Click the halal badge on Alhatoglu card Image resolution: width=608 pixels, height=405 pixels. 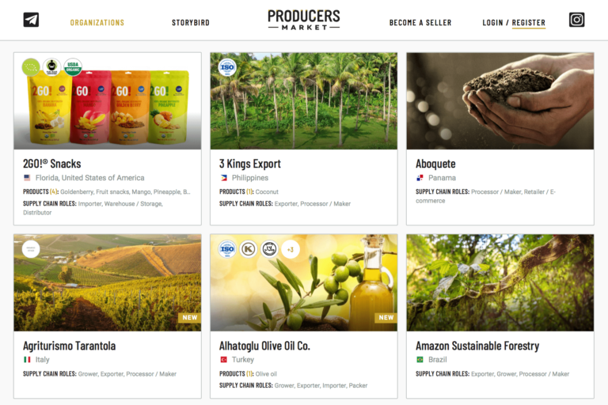pyautogui.click(x=269, y=249)
